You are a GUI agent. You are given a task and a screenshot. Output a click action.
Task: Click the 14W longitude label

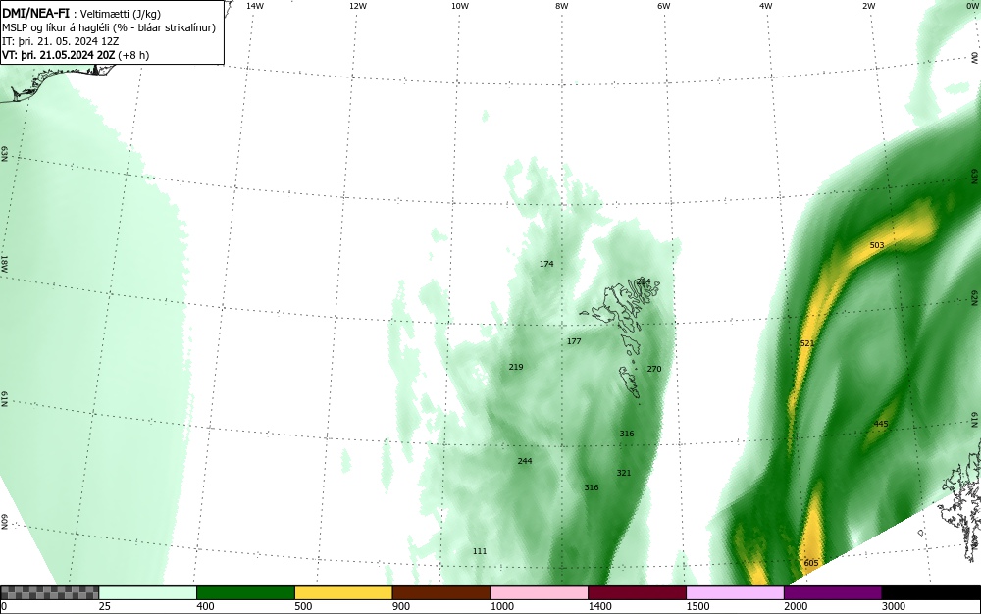coord(255,6)
